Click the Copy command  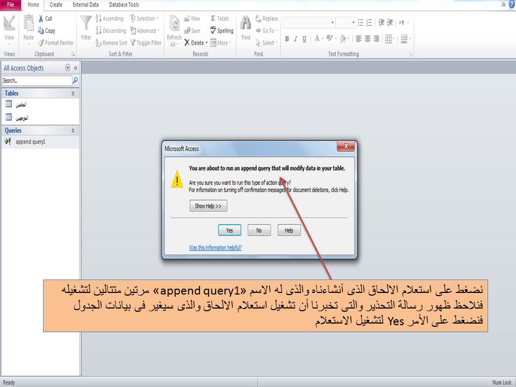tap(46, 31)
